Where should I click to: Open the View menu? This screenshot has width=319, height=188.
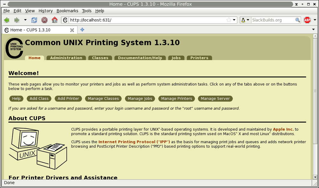click(x=30, y=11)
